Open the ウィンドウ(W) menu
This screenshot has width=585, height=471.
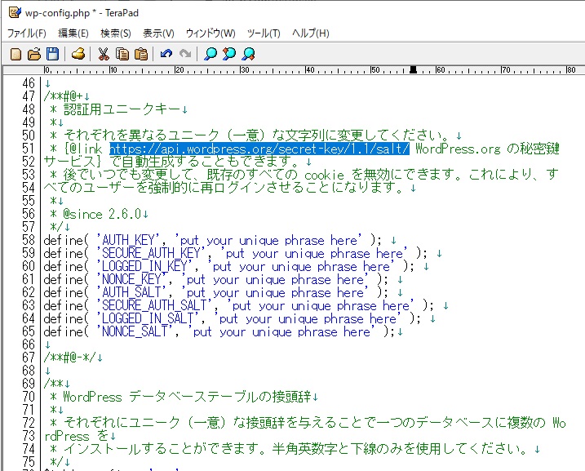pos(211,33)
